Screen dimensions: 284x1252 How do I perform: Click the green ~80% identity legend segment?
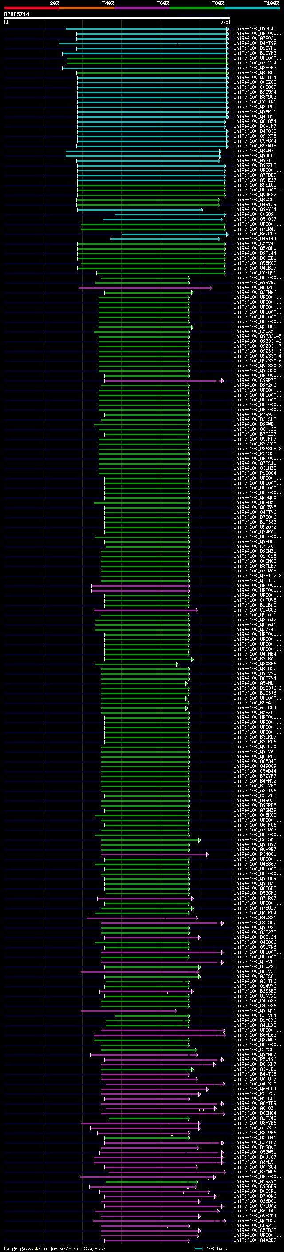tap(197, 8)
